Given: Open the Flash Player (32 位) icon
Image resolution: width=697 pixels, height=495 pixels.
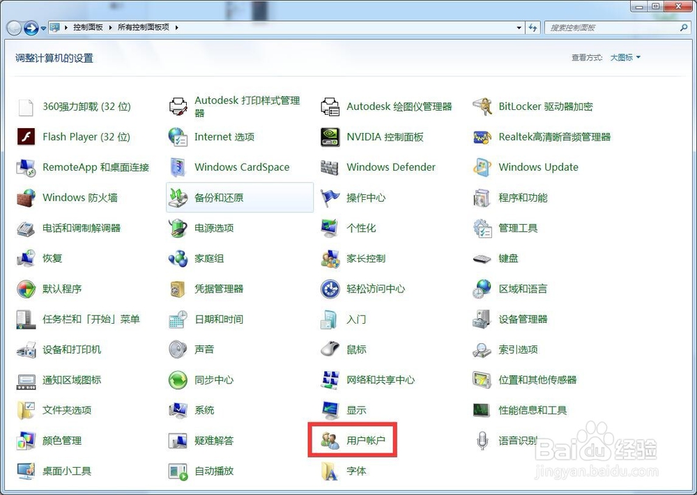Looking at the screenshot, I should pyautogui.click(x=26, y=136).
